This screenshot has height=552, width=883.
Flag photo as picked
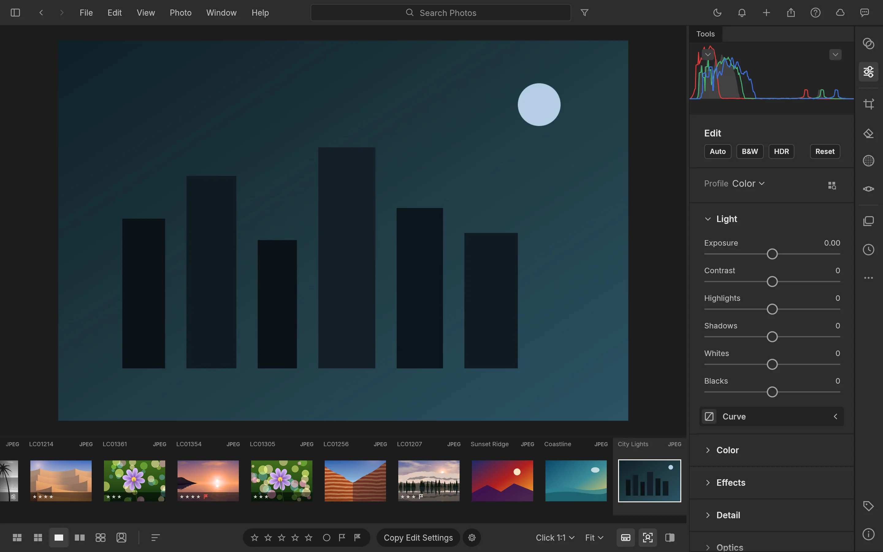[342, 537]
